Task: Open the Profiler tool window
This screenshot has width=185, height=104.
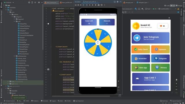Action: tap(68, 101)
